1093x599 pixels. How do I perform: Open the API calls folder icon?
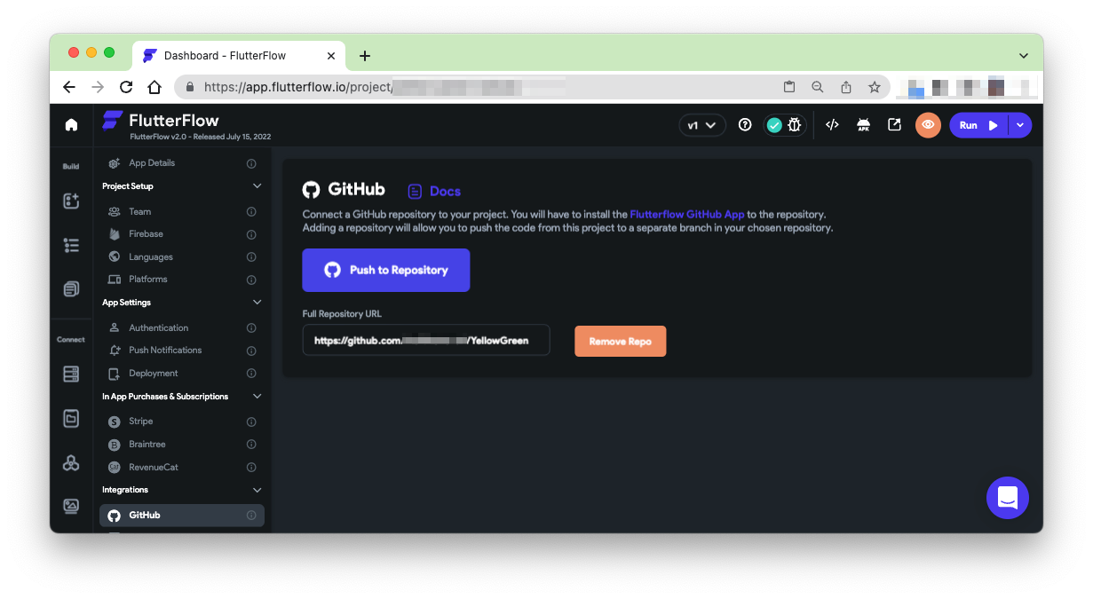point(71,418)
